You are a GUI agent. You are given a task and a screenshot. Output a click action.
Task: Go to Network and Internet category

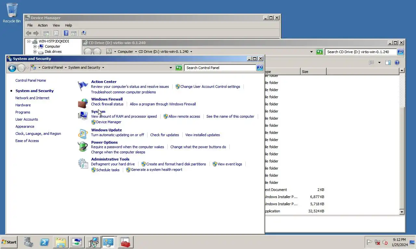tap(32, 98)
